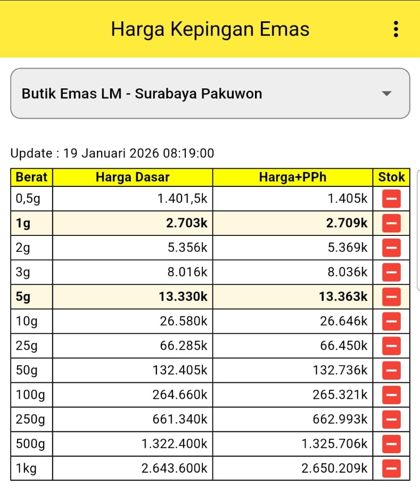Image resolution: width=420 pixels, height=500 pixels.
Task: Click the Berat column header
Action: tap(31, 177)
